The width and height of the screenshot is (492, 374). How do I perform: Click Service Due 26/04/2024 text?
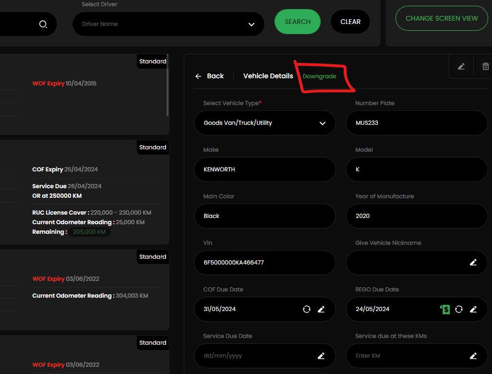67,186
